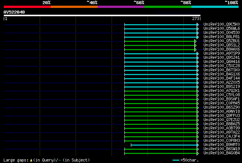This screenshot has width=242, height=163.
Task: Select the UniRef100_B6TSK0 label
Action: coord(222,70)
